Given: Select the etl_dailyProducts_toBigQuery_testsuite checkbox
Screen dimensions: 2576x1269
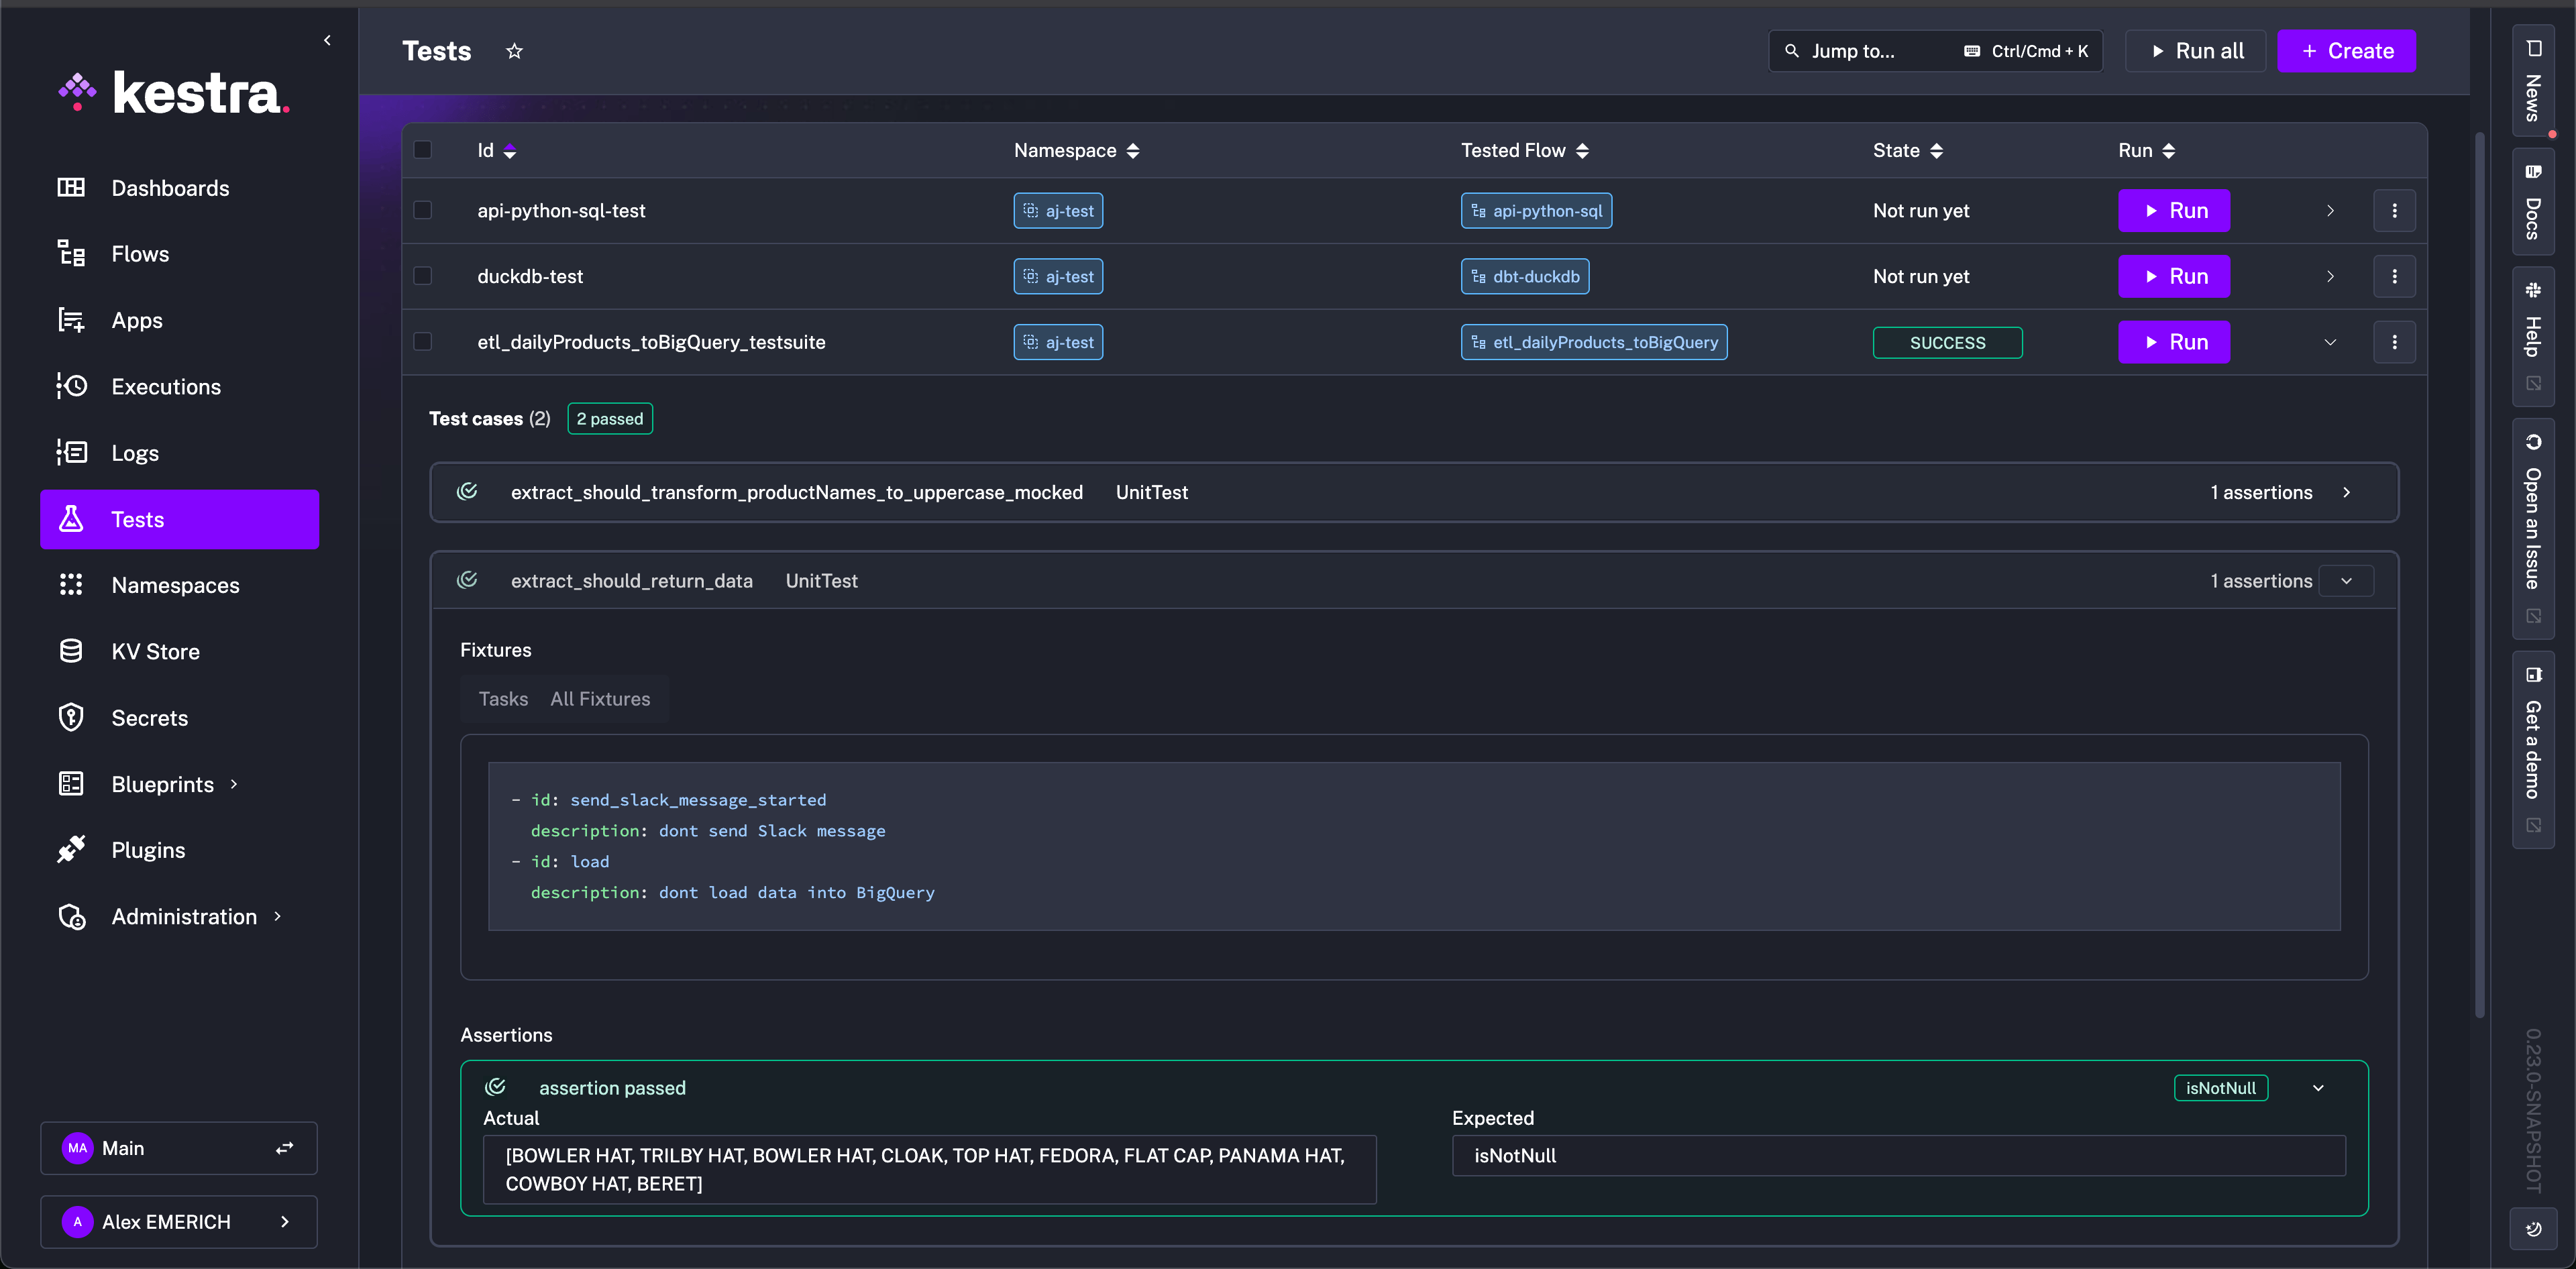Looking at the screenshot, I should pos(423,341).
